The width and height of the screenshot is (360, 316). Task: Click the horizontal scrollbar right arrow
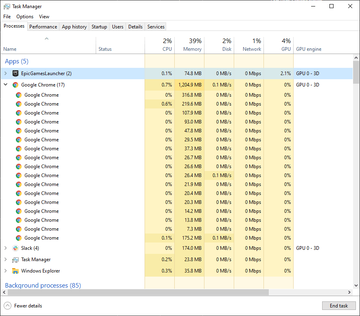pyautogui.click(x=349, y=292)
